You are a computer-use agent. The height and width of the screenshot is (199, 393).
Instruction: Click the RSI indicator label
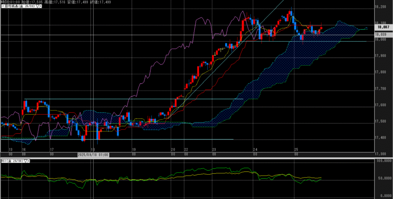5,162
